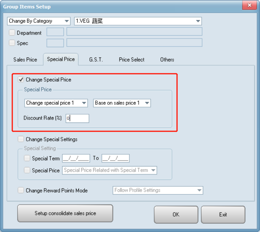Check the Change Reward Points Mode checkbox

(21, 190)
